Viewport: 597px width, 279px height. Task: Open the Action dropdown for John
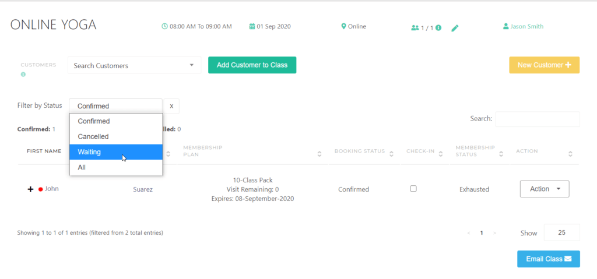[x=545, y=189]
